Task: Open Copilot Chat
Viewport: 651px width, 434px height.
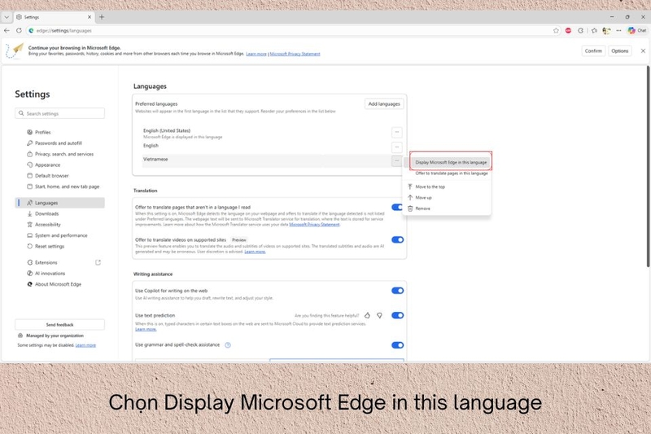Action: point(637,30)
